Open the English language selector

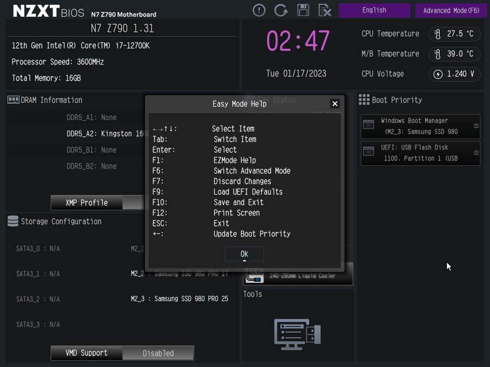tap(374, 10)
